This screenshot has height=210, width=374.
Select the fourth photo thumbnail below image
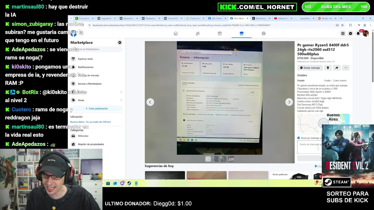(231, 159)
